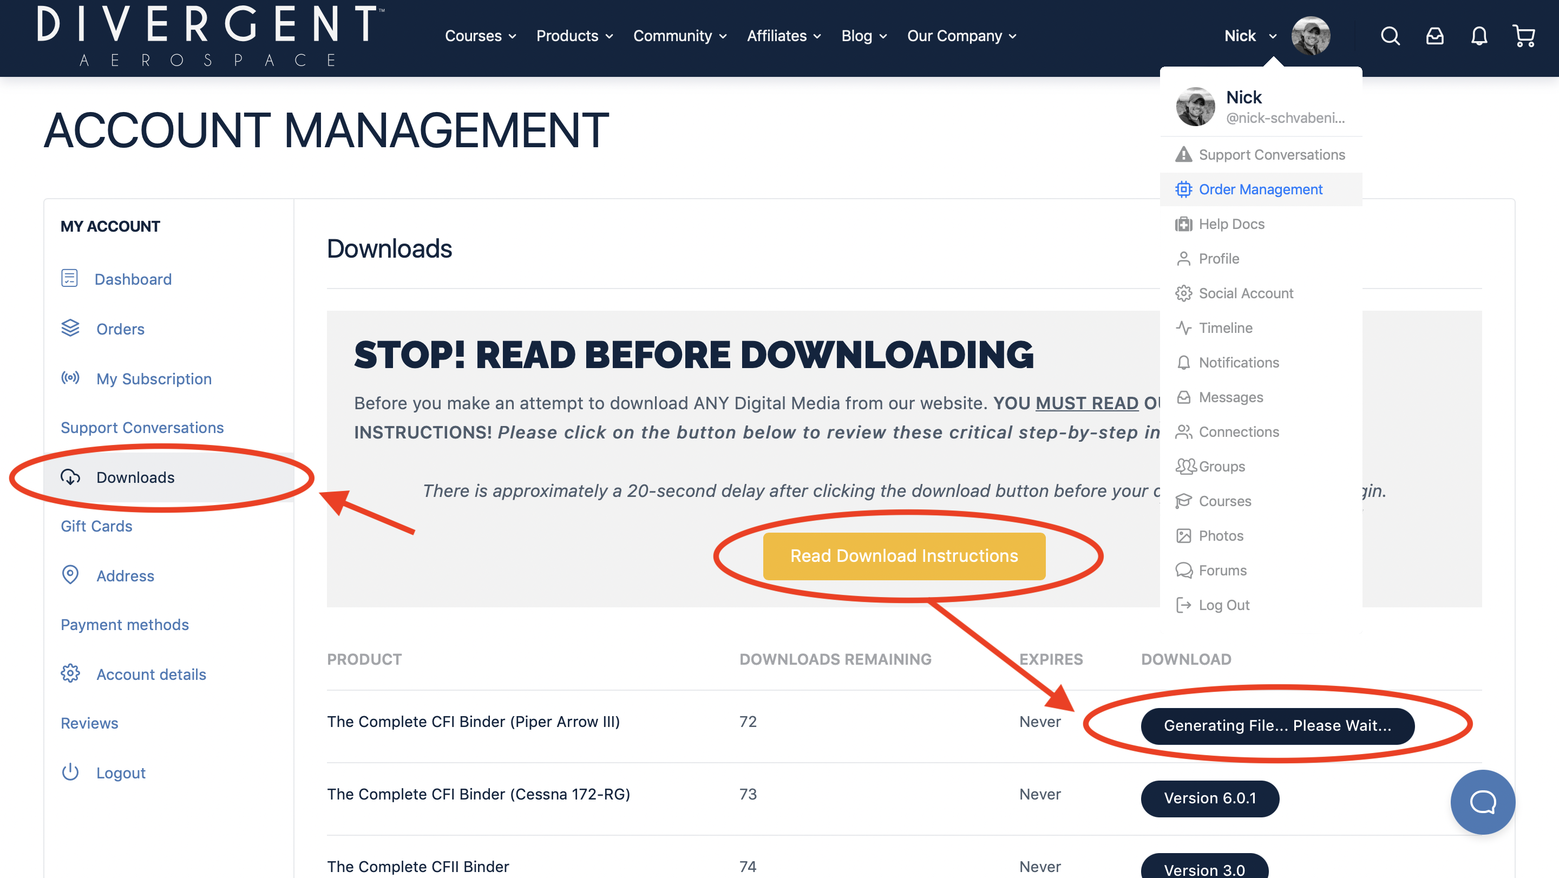
Task: Click the Help Docs first-aid icon
Action: click(1183, 225)
